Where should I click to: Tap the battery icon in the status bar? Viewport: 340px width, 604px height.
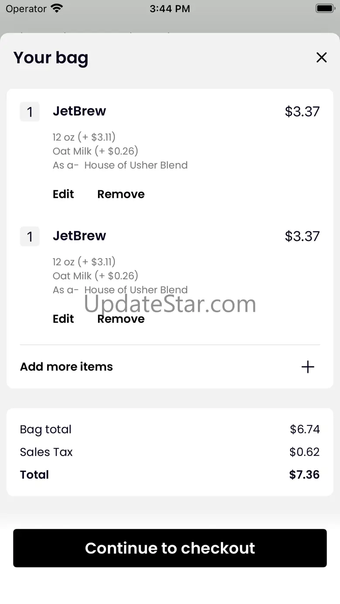(324, 9)
